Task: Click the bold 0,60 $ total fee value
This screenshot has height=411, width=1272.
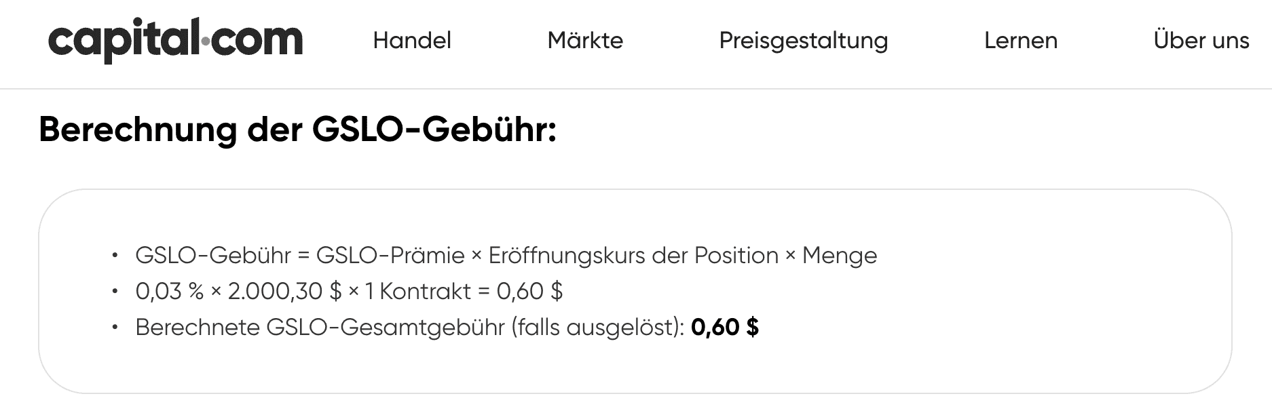Action: coord(725,328)
